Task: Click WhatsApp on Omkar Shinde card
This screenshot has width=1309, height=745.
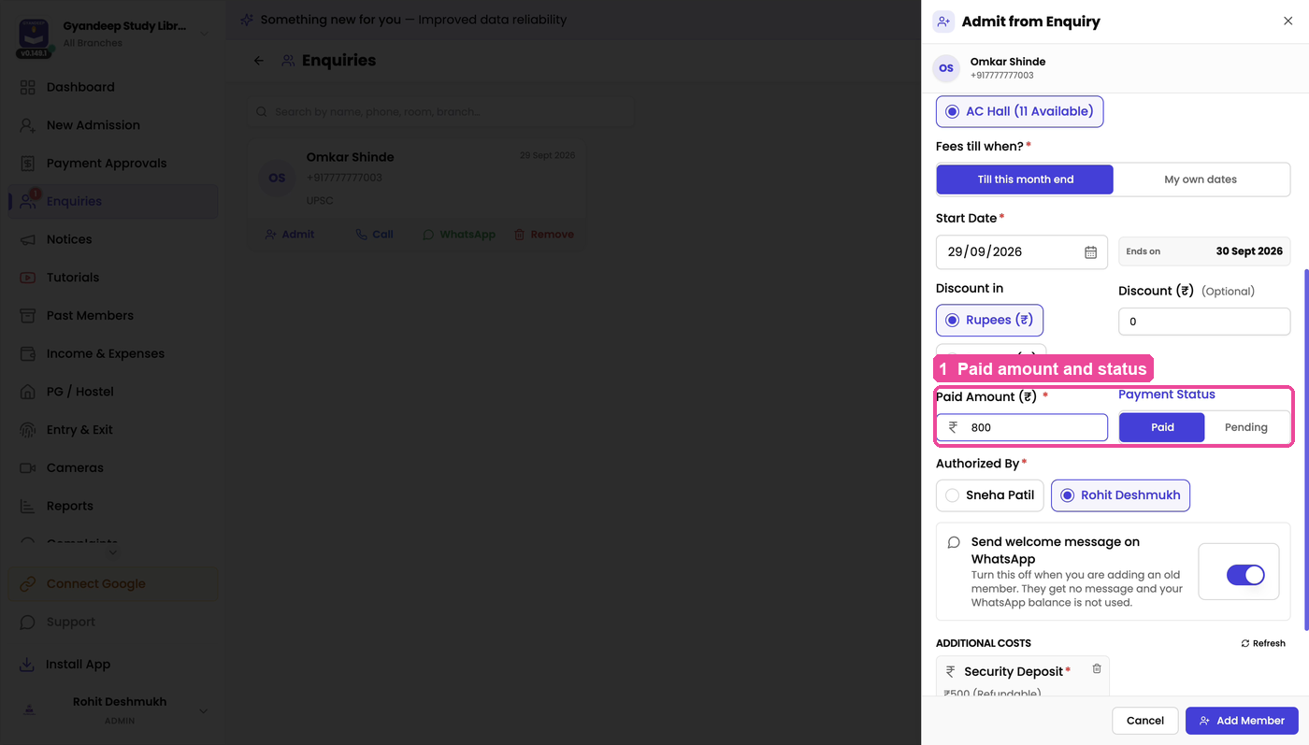Action: point(459,235)
